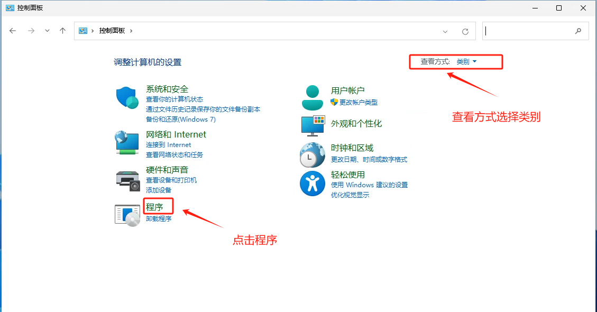Open 查看设备和打印机 link
The image size is (597, 312).
171,180
